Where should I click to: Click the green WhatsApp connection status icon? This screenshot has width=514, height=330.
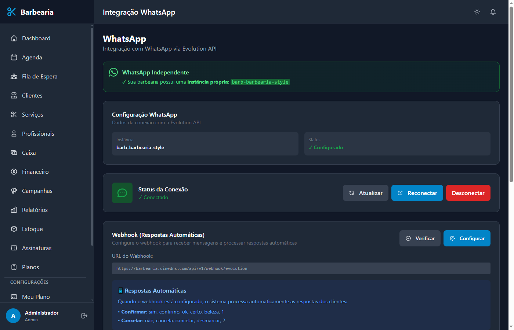[122, 193]
